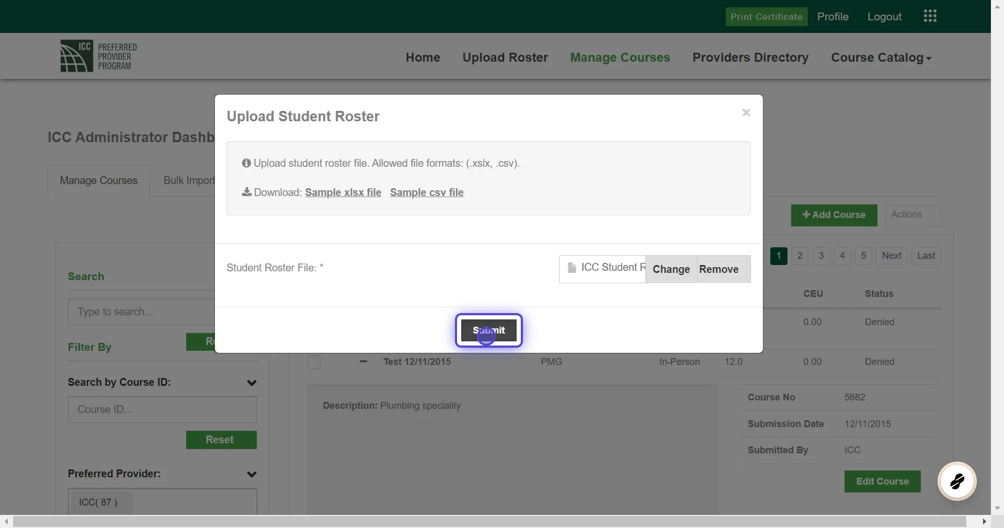
Task: Remove the selected roster file
Action: point(719,269)
